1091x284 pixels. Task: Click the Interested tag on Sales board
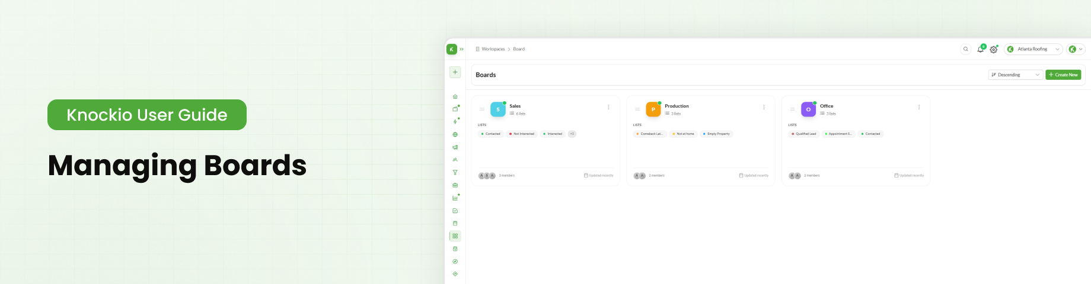[x=553, y=134]
